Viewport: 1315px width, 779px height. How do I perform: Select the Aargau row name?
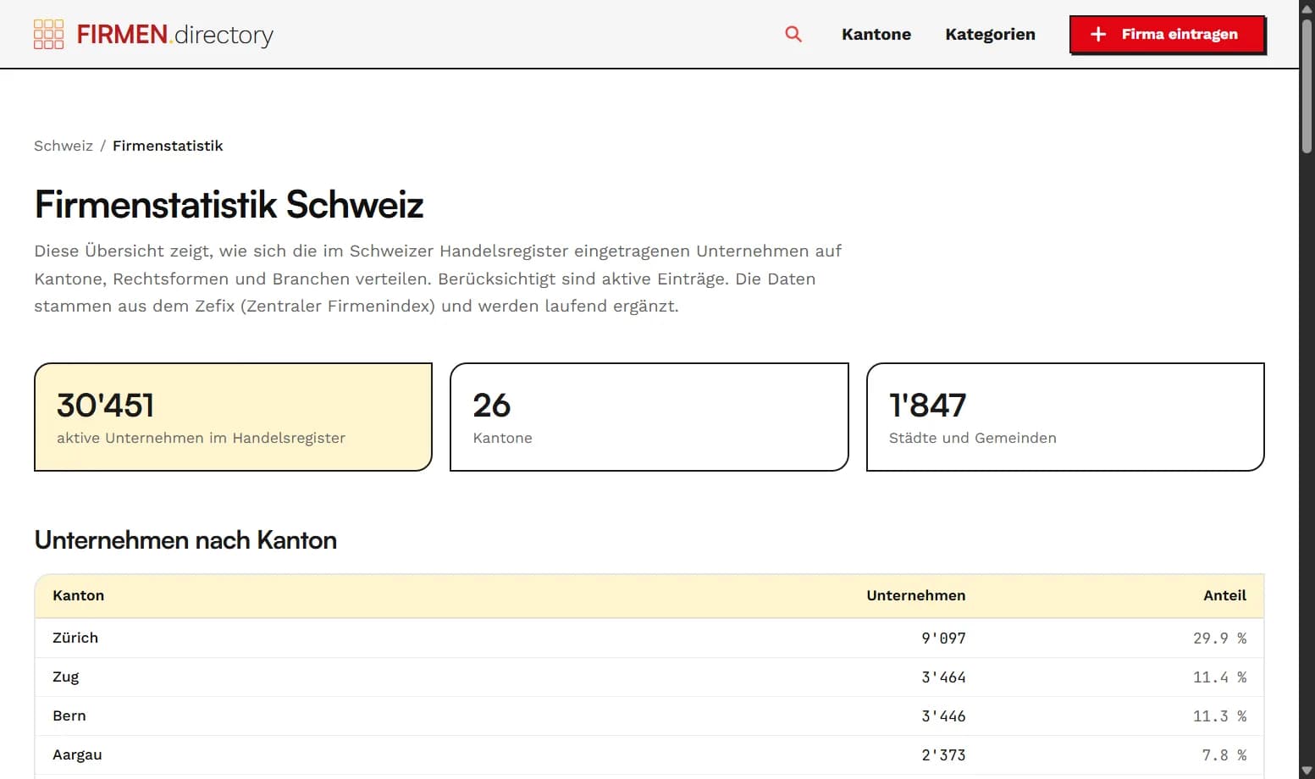77,754
